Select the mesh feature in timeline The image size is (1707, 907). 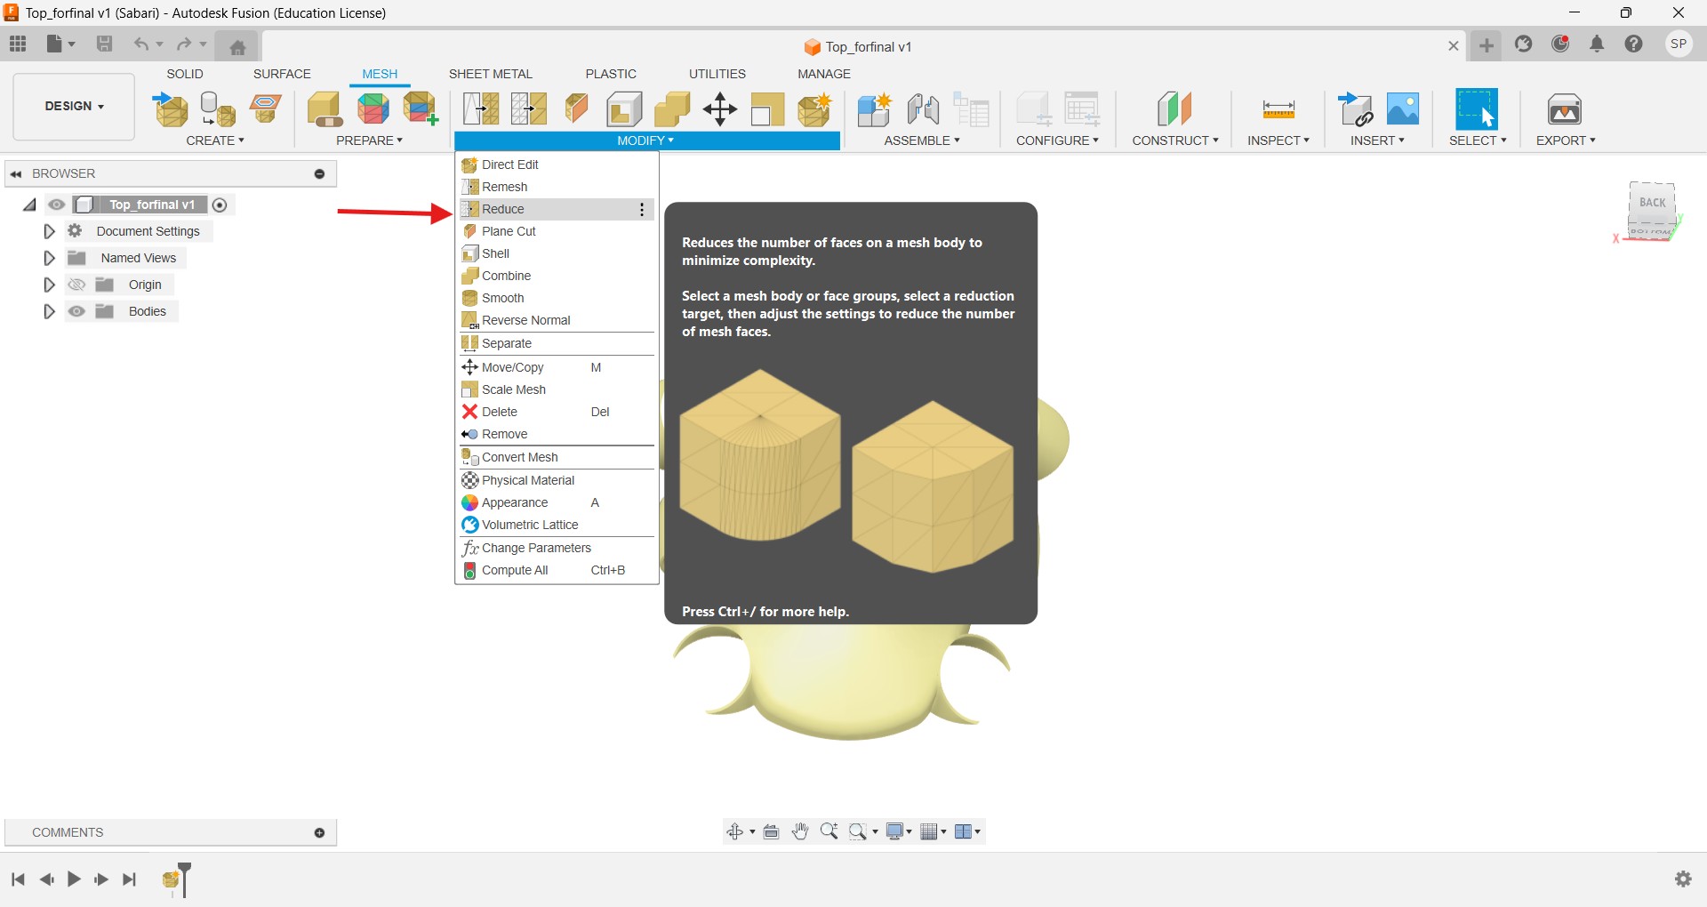pos(172,880)
